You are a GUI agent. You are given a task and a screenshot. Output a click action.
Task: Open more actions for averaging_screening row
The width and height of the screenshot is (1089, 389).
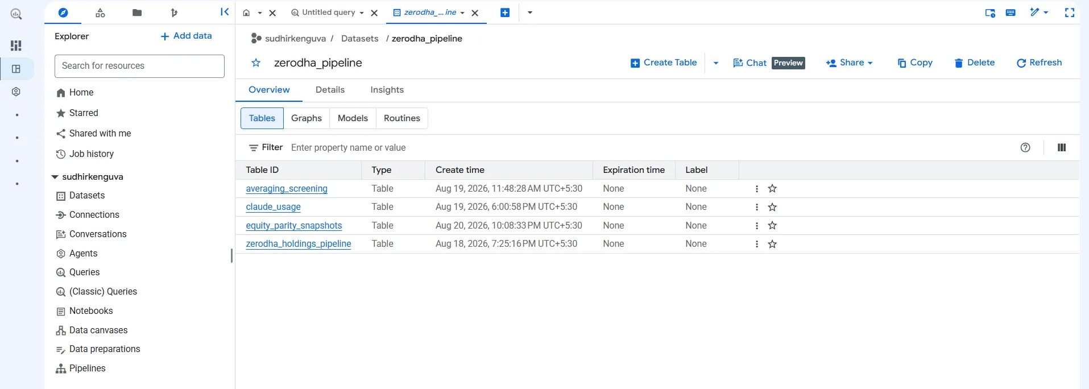757,189
